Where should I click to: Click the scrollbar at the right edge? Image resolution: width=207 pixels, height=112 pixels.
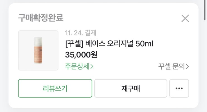205,11
